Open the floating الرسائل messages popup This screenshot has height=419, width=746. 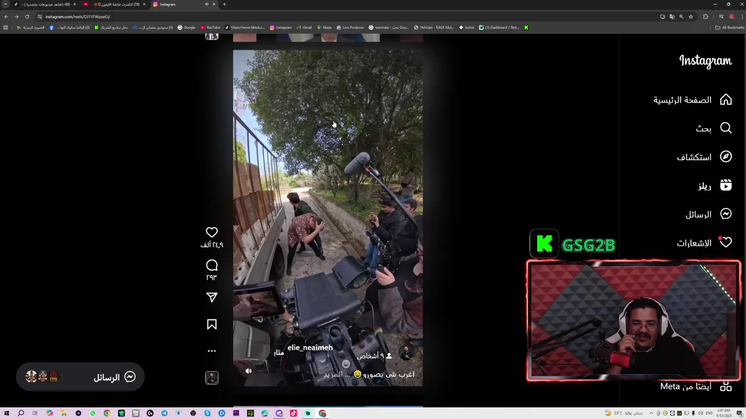click(x=80, y=377)
